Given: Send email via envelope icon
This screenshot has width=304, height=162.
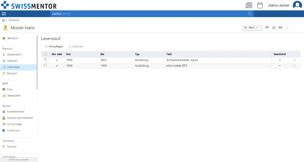Looking at the screenshot, I should pyautogui.click(x=280, y=28).
